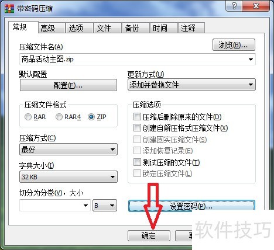This screenshot has height=250, width=274.
Task: Toggle 创建自解压格式压缩文件 checkbox
Action: click(x=137, y=128)
